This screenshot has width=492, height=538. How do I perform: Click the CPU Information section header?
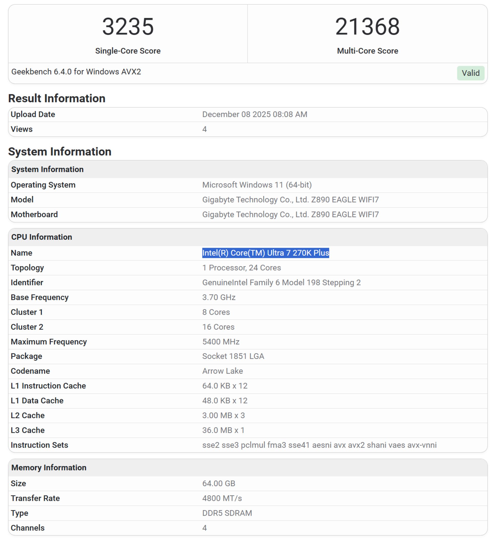[x=41, y=237]
